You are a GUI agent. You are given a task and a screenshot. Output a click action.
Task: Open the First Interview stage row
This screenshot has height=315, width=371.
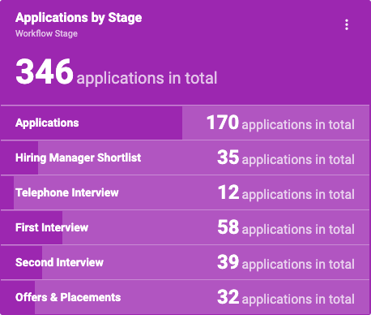coord(185,227)
